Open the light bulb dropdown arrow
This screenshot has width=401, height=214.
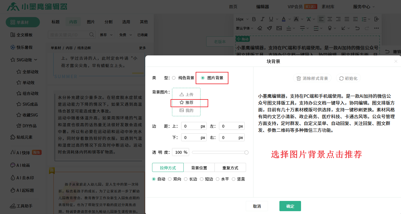click(x=335, y=28)
